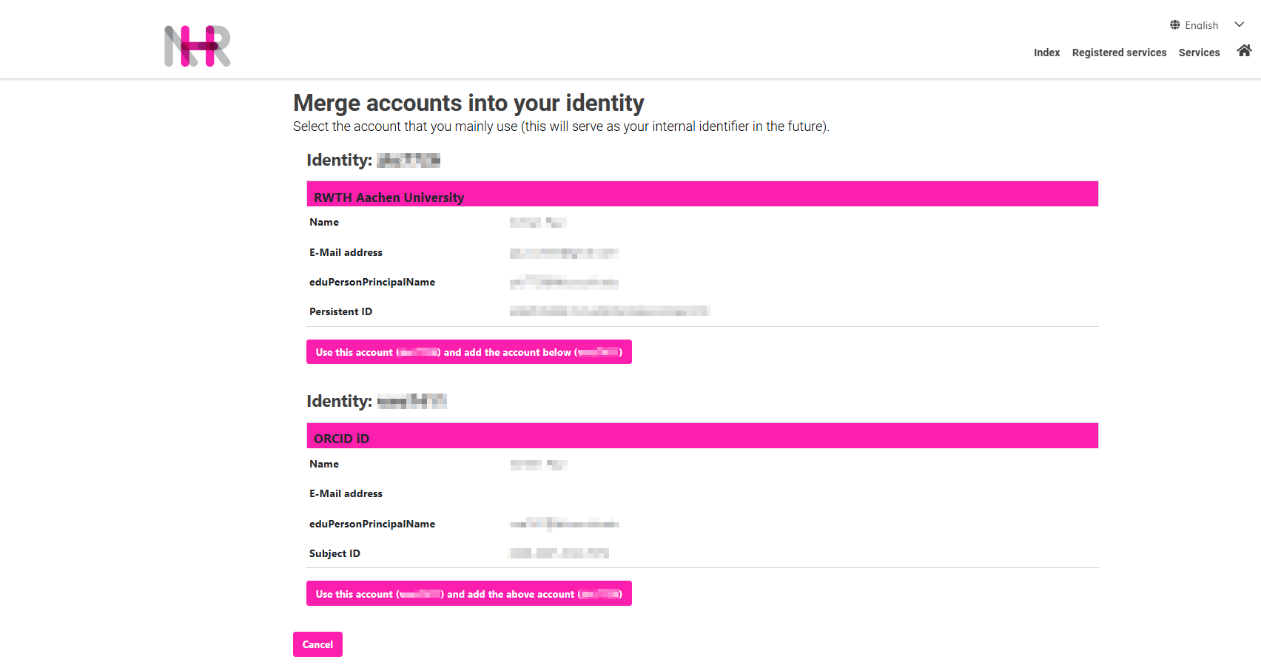The height and width of the screenshot is (665, 1261).
Task: Click the Subject ID value in the ORCID section
Action: click(558, 553)
